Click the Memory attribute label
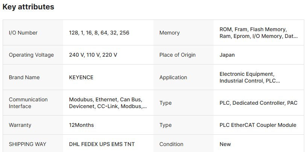 tap(170, 33)
